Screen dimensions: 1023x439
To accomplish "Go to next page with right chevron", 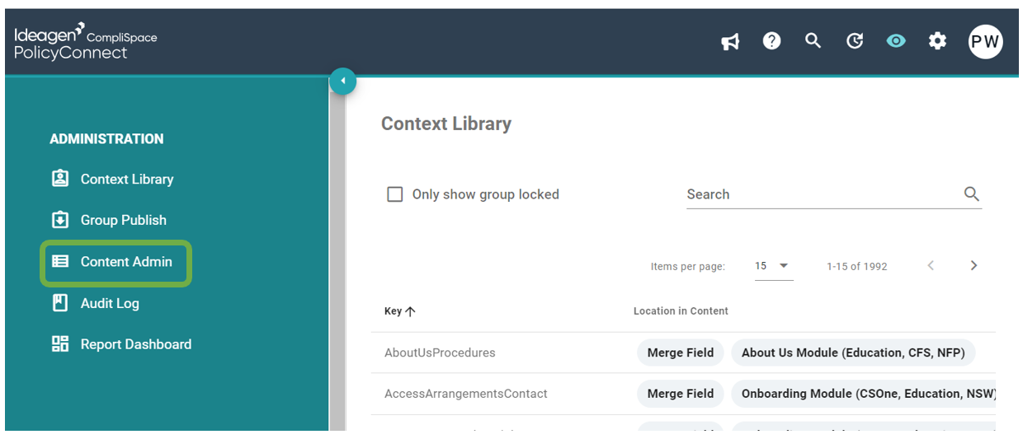I will pyautogui.click(x=973, y=265).
